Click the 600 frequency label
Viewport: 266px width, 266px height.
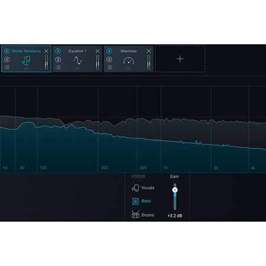143,167
